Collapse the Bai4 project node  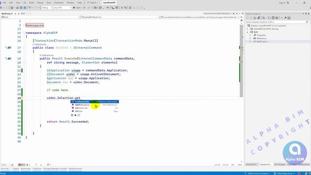point(247,32)
